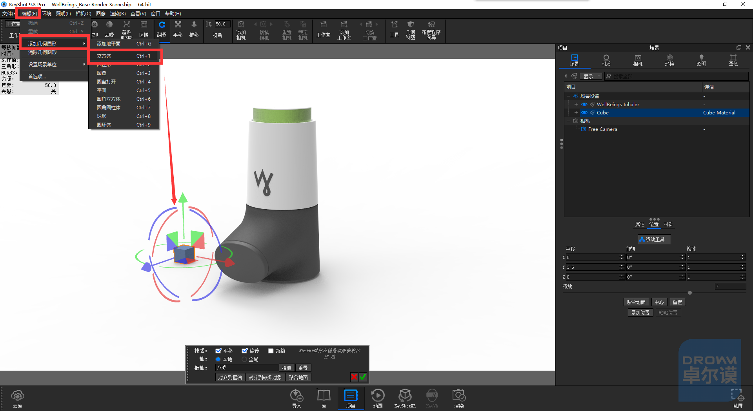Click the 中心 (Center) button
The image size is (753, 411).
[x=659, y=302]
